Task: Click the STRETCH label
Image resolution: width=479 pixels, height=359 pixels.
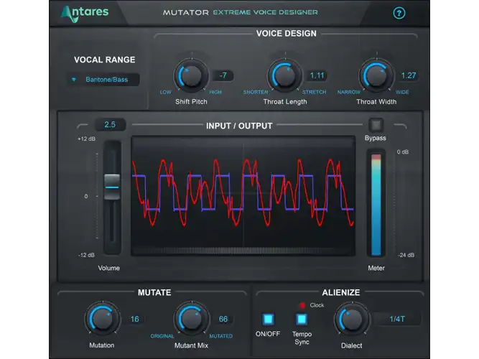Action: tap(315, 92)
